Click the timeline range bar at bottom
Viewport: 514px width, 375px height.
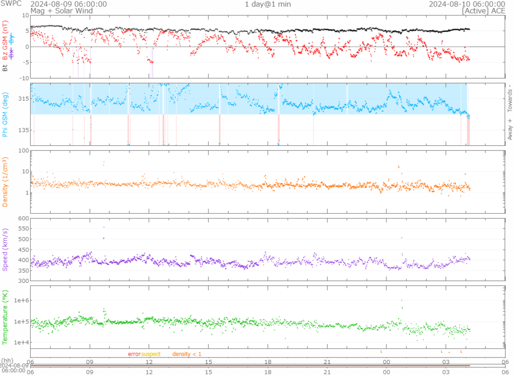click(x=249, y=365)
